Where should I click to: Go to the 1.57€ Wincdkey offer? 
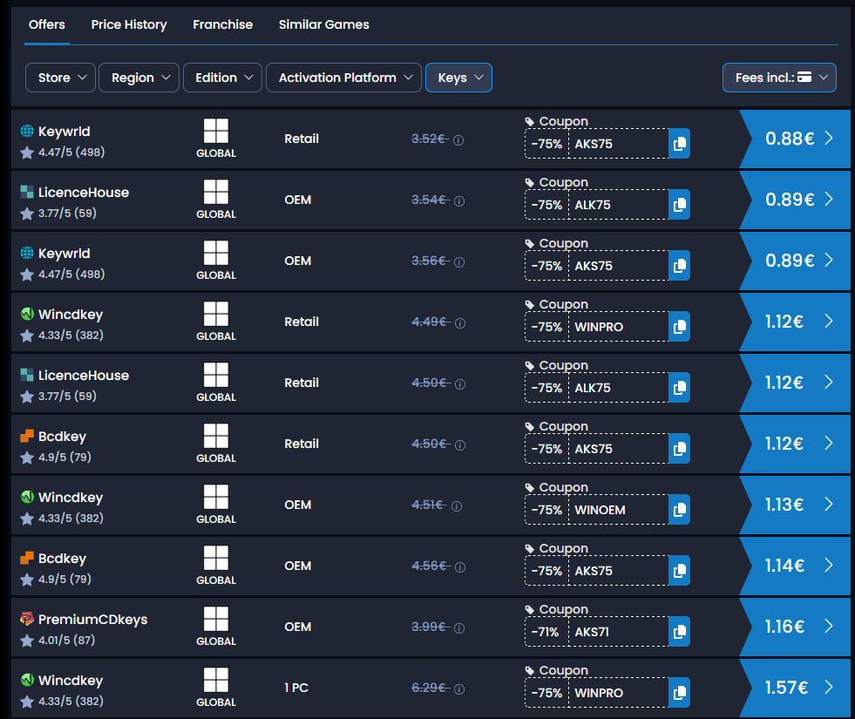[795, 688]
